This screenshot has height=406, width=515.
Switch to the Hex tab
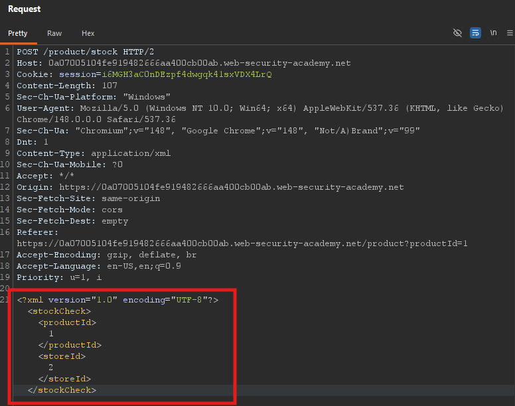88,33
